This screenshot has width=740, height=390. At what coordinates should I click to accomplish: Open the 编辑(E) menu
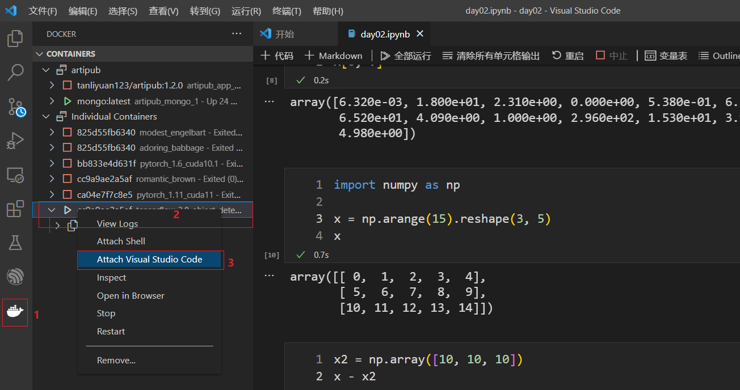click(x=83, y=11)
